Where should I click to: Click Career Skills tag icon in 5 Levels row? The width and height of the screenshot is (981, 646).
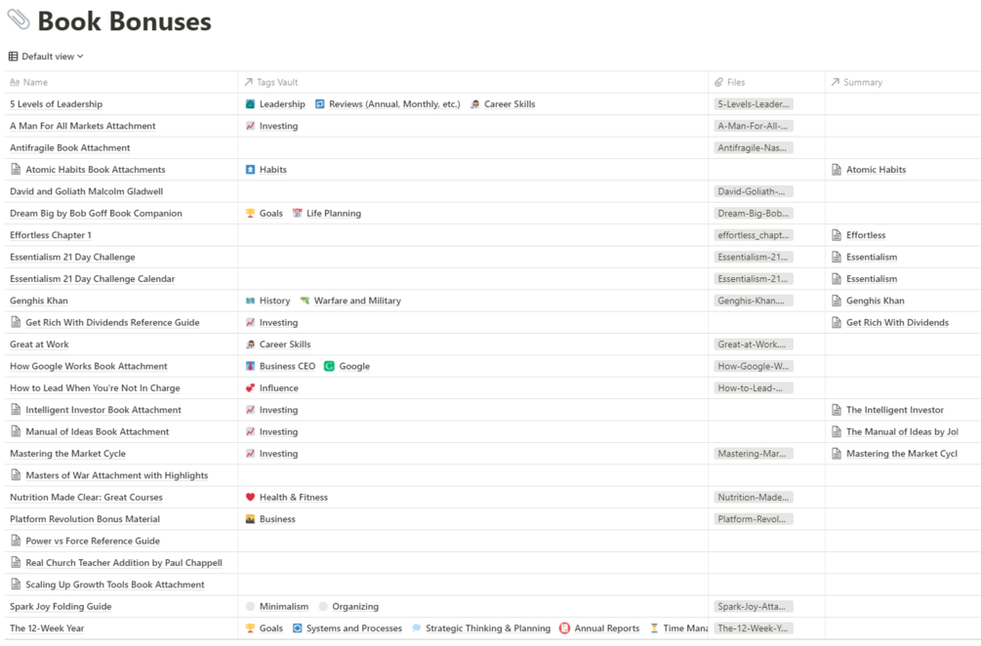coord(475,103)
